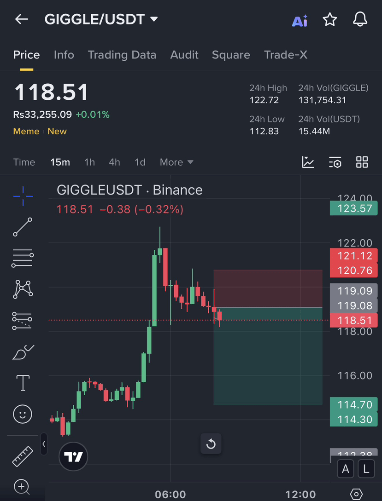Open chart display settings icon
Viewport: 382px width, 501px height.
tap(335, 162)
